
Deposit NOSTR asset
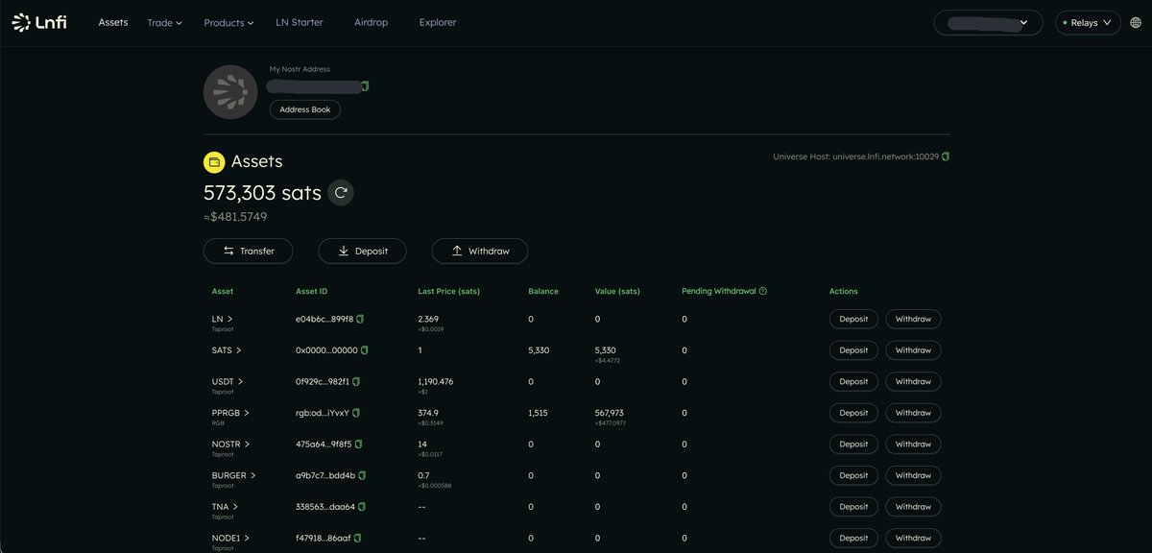click(853, 445)
